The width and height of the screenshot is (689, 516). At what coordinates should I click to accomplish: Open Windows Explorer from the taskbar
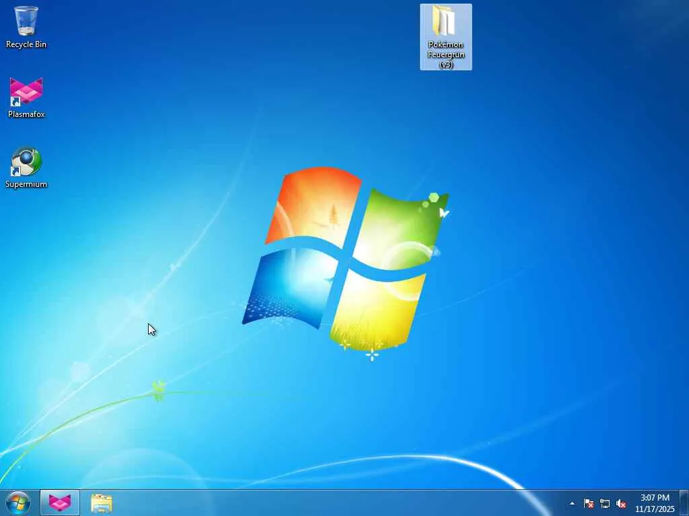point(102,503)
